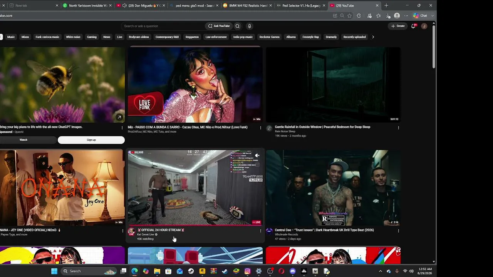Filter the feed by Music chip

point(11,37)
